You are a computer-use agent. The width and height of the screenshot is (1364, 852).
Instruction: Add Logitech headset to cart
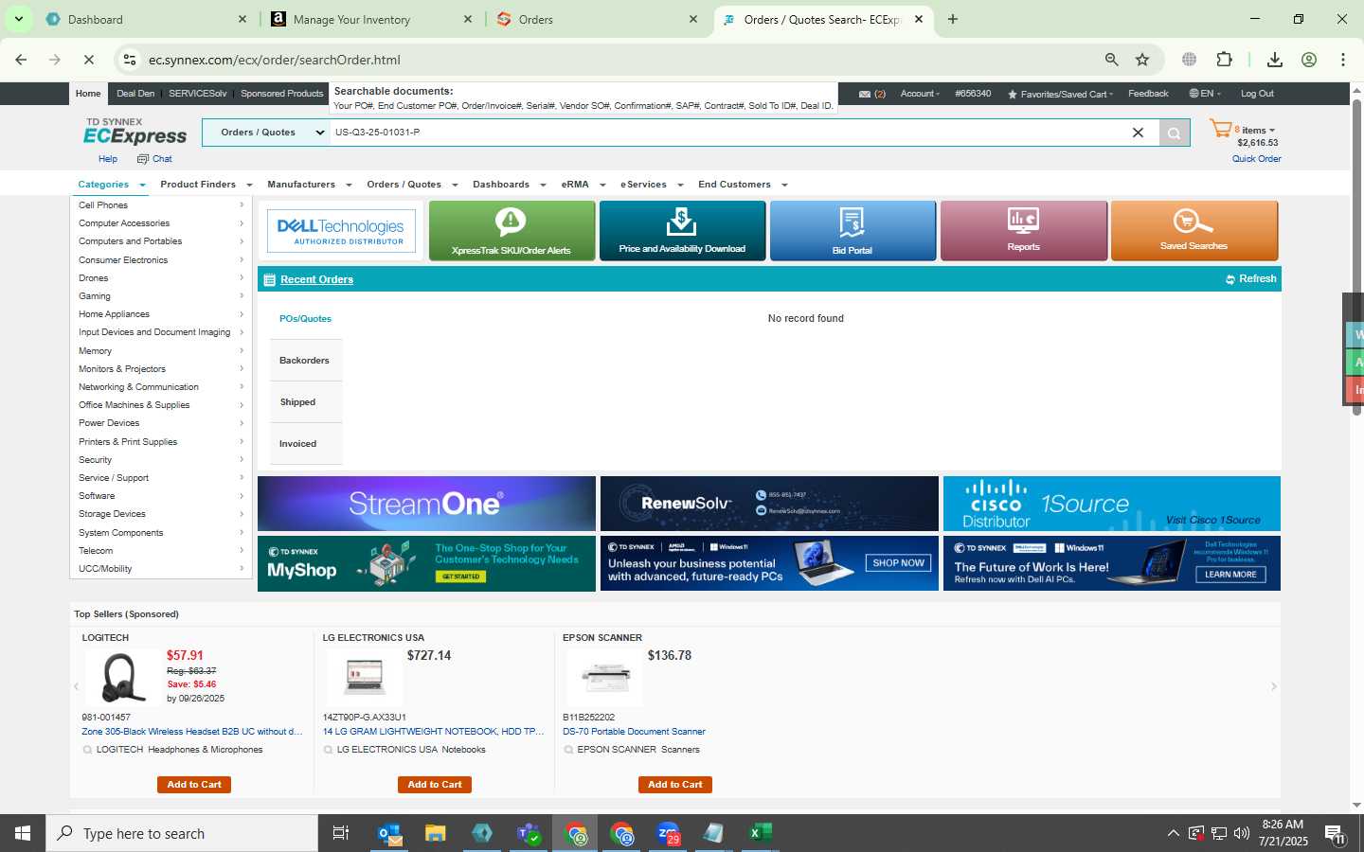coord(194,785)
